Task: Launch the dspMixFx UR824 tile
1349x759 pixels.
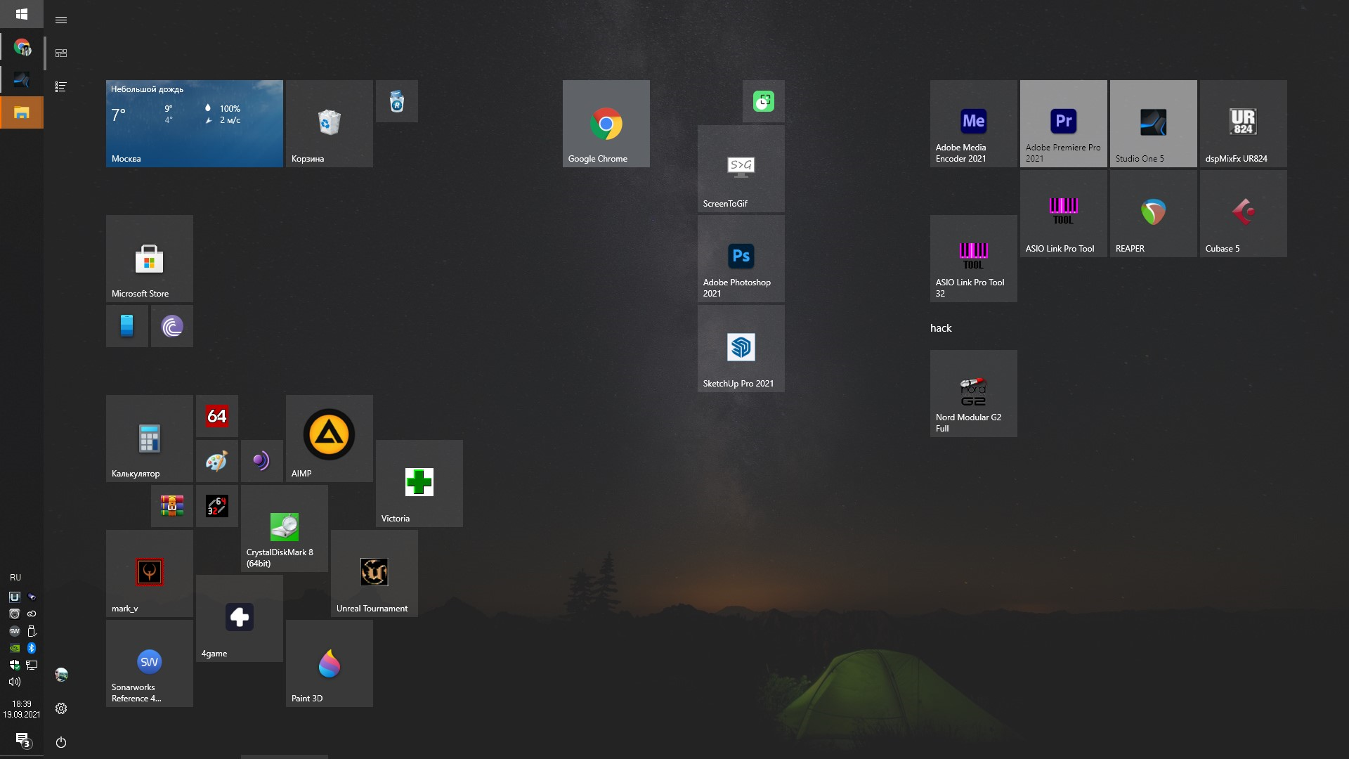Action: pyautogui.click(x=1243, y=124)
